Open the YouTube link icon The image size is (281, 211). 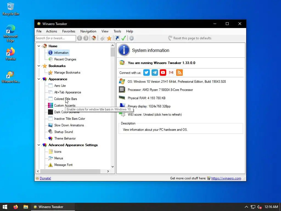[x=163, y=73]
